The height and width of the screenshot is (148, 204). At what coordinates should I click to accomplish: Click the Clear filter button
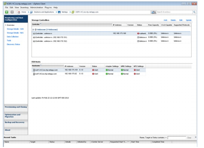tap(189, 138)
